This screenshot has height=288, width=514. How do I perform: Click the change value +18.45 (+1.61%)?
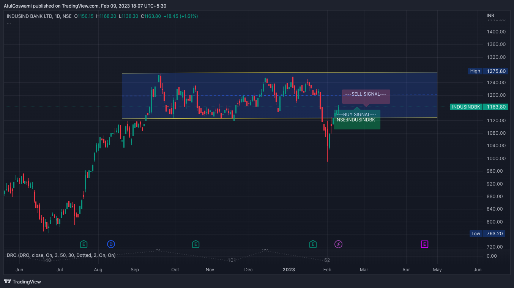181,16
